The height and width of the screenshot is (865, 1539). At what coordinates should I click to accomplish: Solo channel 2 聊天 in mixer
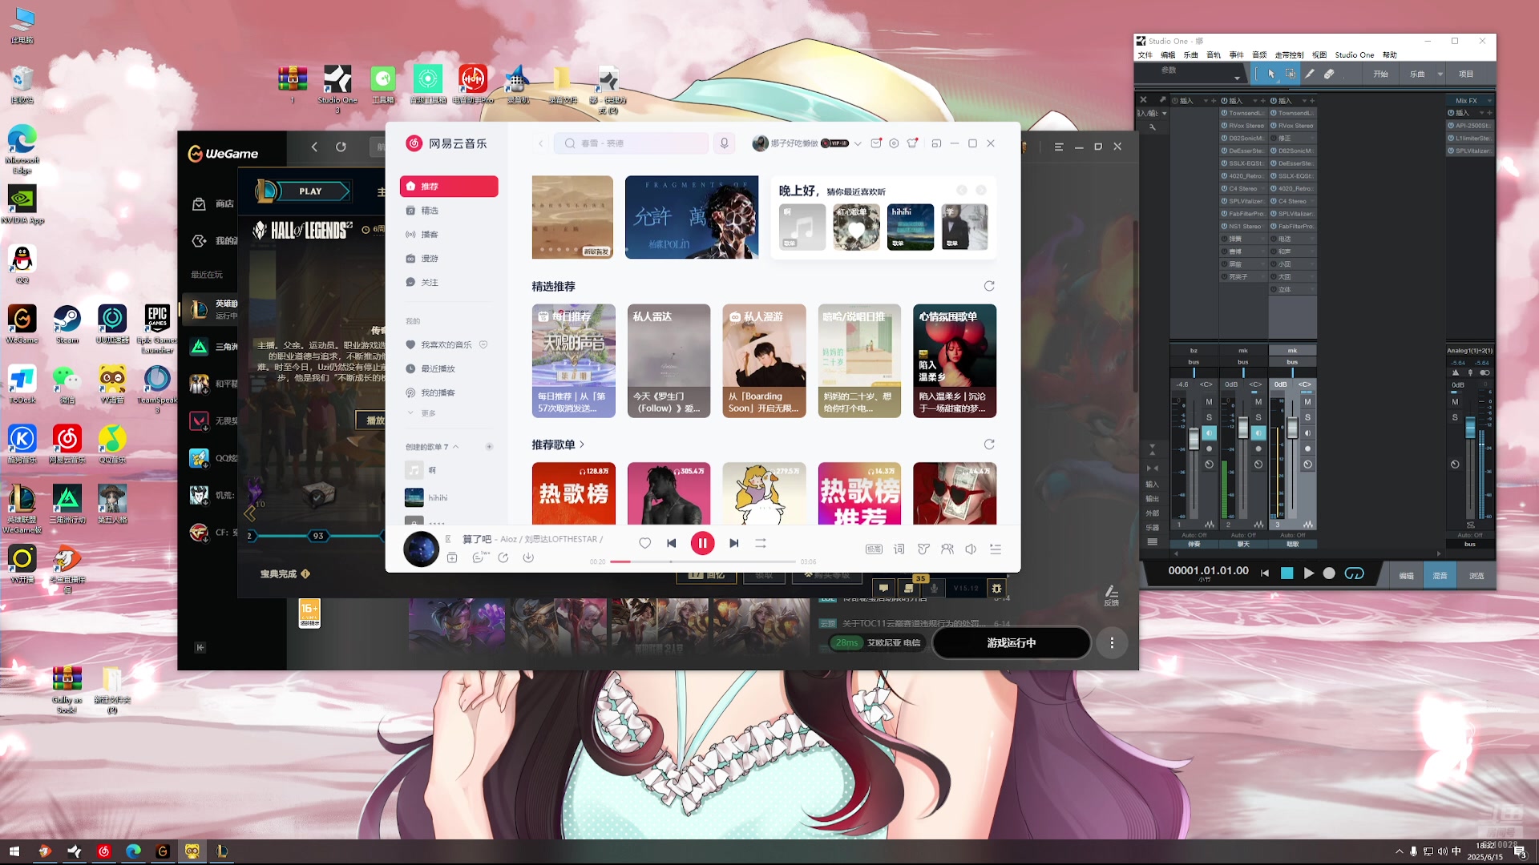[1258, 417]
